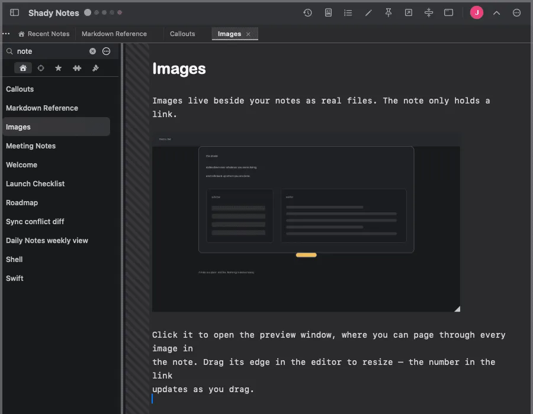Pin the note with the pushpin icon
The height and width of the screenshot is (414, 533).
tap(388, 13)
